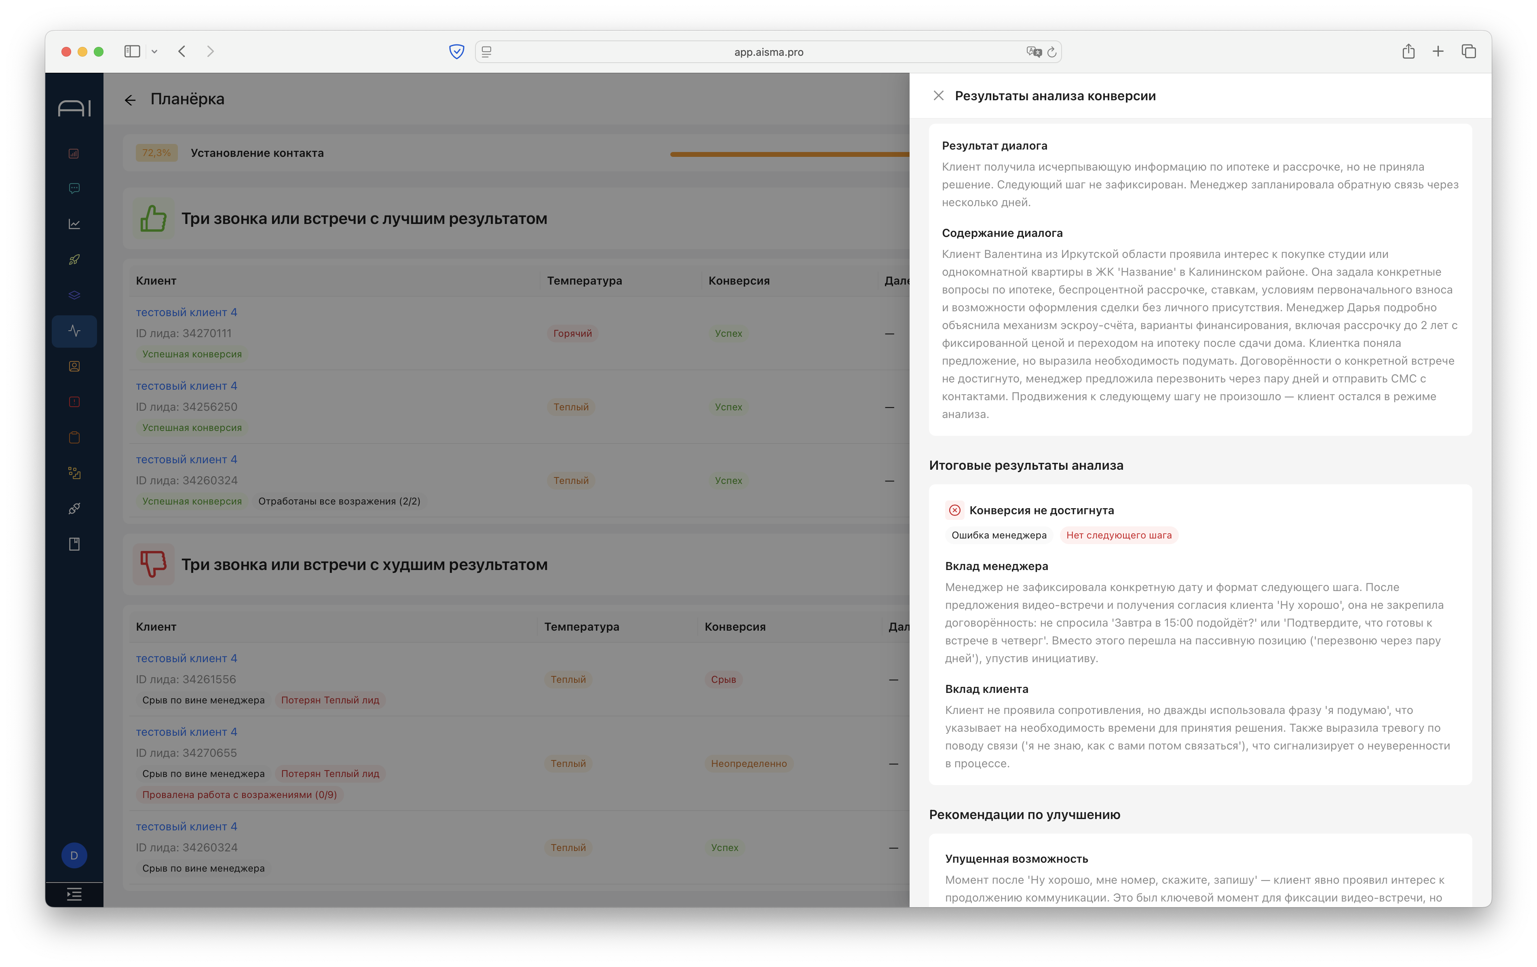Screen dimensions: 1537x967
Task: Click the Нет следующего шага tag
Action: [1118, 535]
